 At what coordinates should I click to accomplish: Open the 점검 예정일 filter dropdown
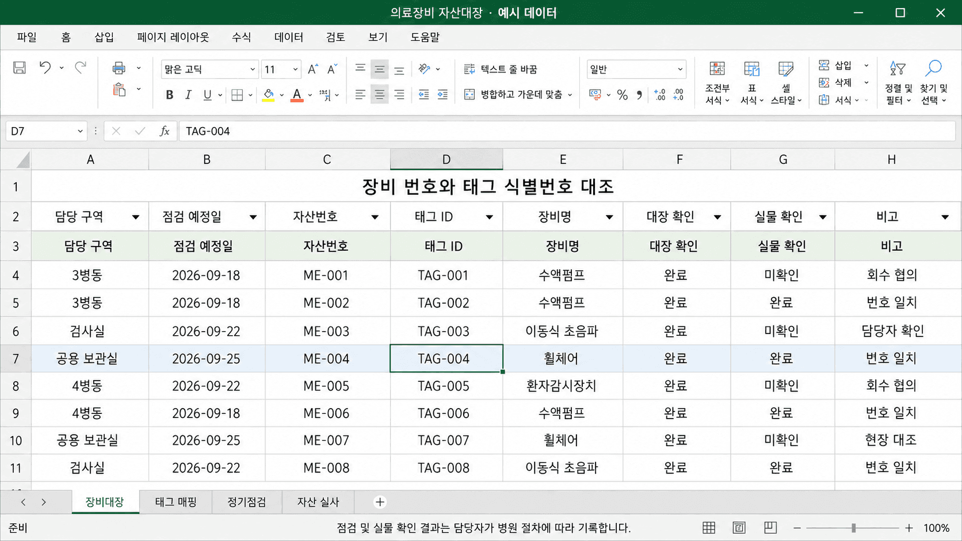coord(253,217)
